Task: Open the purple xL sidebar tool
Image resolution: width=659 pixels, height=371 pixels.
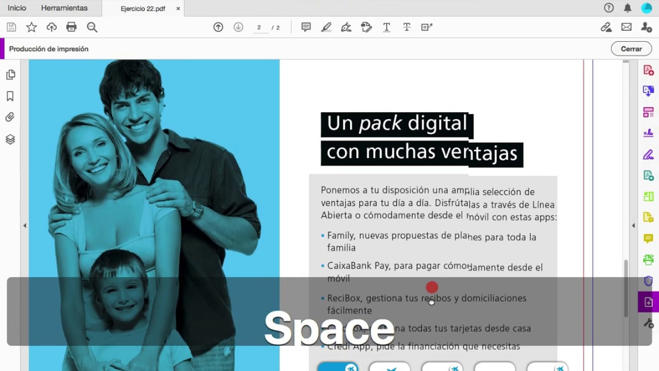Action: coord(649,133)
